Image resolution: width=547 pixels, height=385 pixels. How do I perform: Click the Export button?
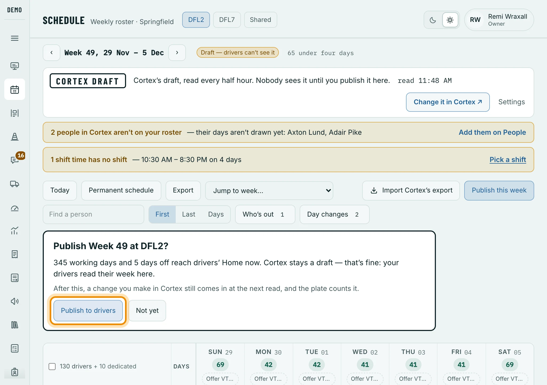pyautogui.click(x=183, y=190)
